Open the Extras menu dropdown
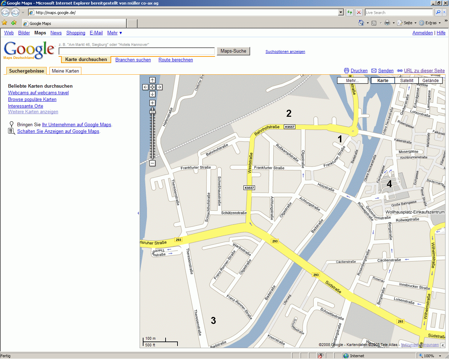Image resolution: width=449 pixels, height=359 pixels. pyautogui.click(x=430, y=23)
